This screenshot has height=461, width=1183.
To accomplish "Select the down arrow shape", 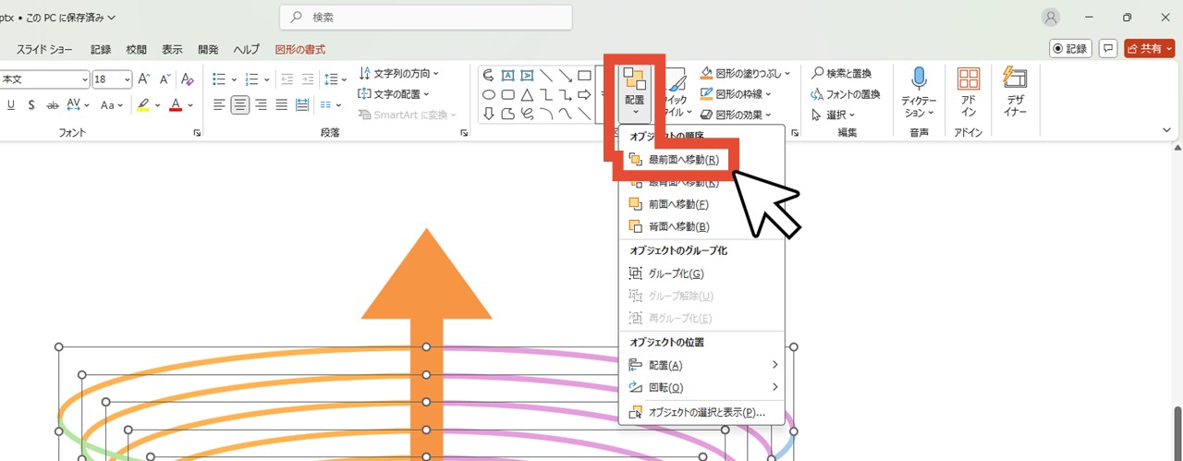I will 489,115.
